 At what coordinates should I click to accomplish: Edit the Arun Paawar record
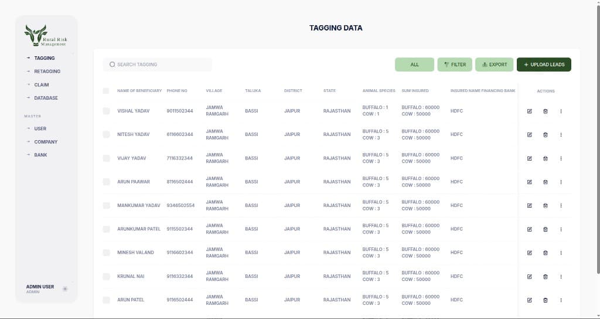[x=530, y=182]
